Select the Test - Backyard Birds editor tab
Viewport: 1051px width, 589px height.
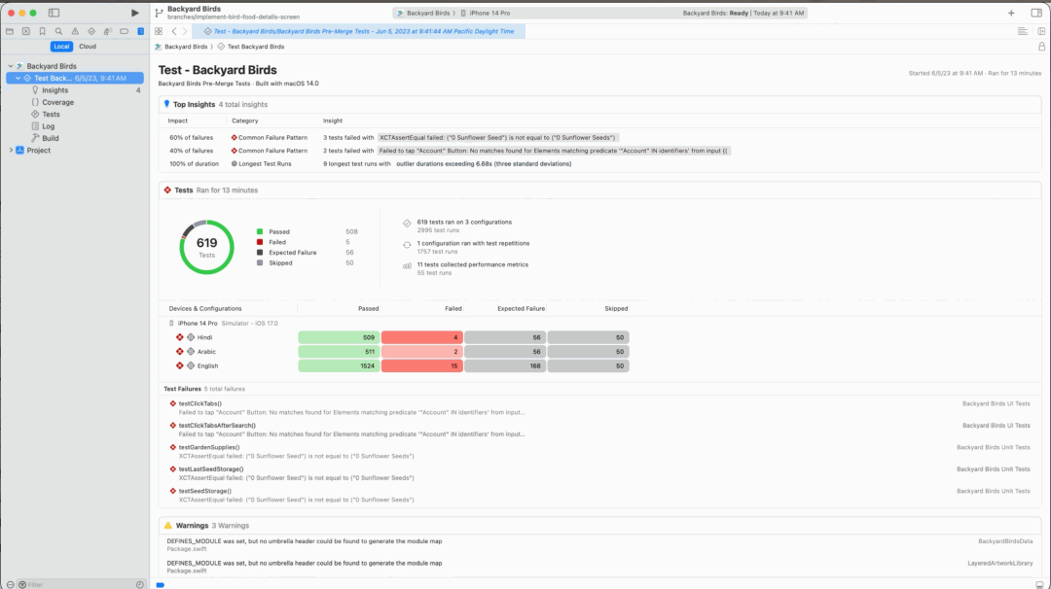tap(358, 31)
